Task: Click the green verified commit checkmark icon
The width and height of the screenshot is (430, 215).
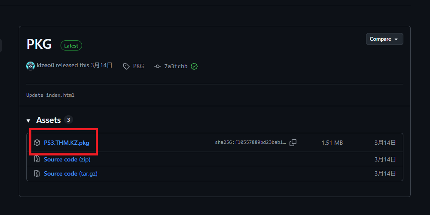Action: pos(194,66)
